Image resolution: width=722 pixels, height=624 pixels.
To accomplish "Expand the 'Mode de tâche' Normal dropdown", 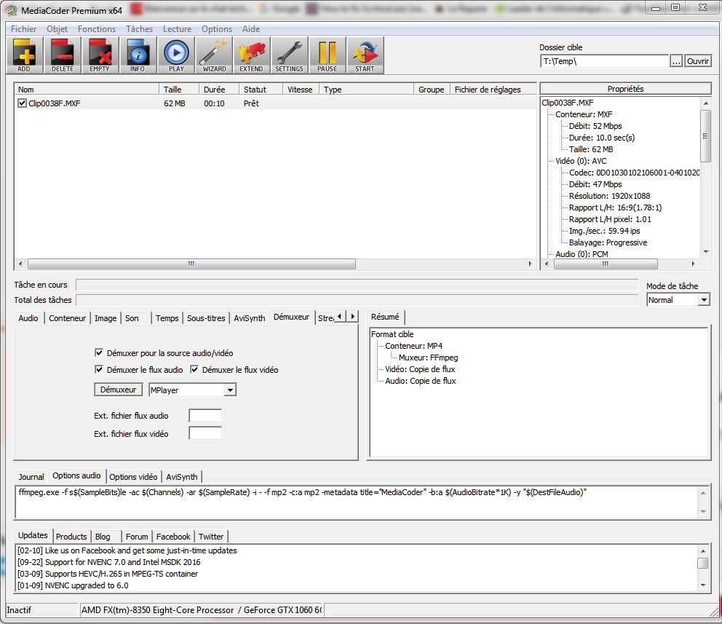I will click(703, 300).
